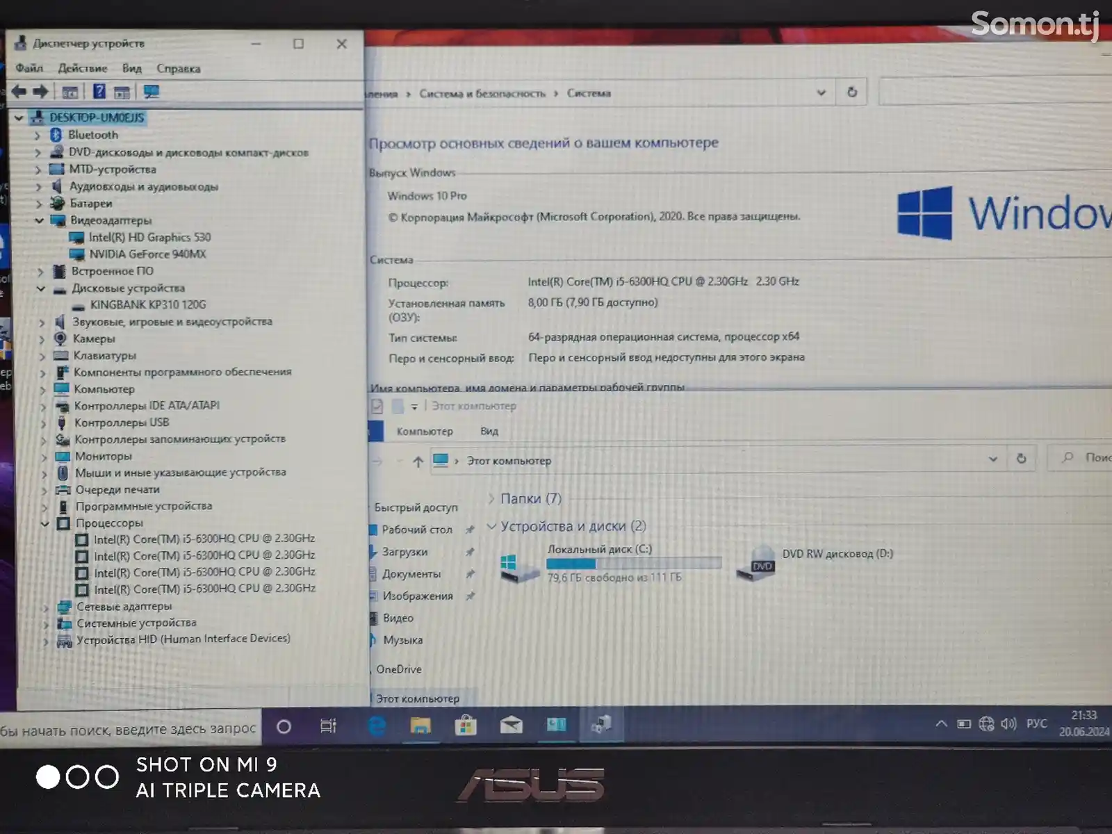Click the Cortana circle icon on taskbar
Screen dimensions: 1112x834
click(284, 727)
